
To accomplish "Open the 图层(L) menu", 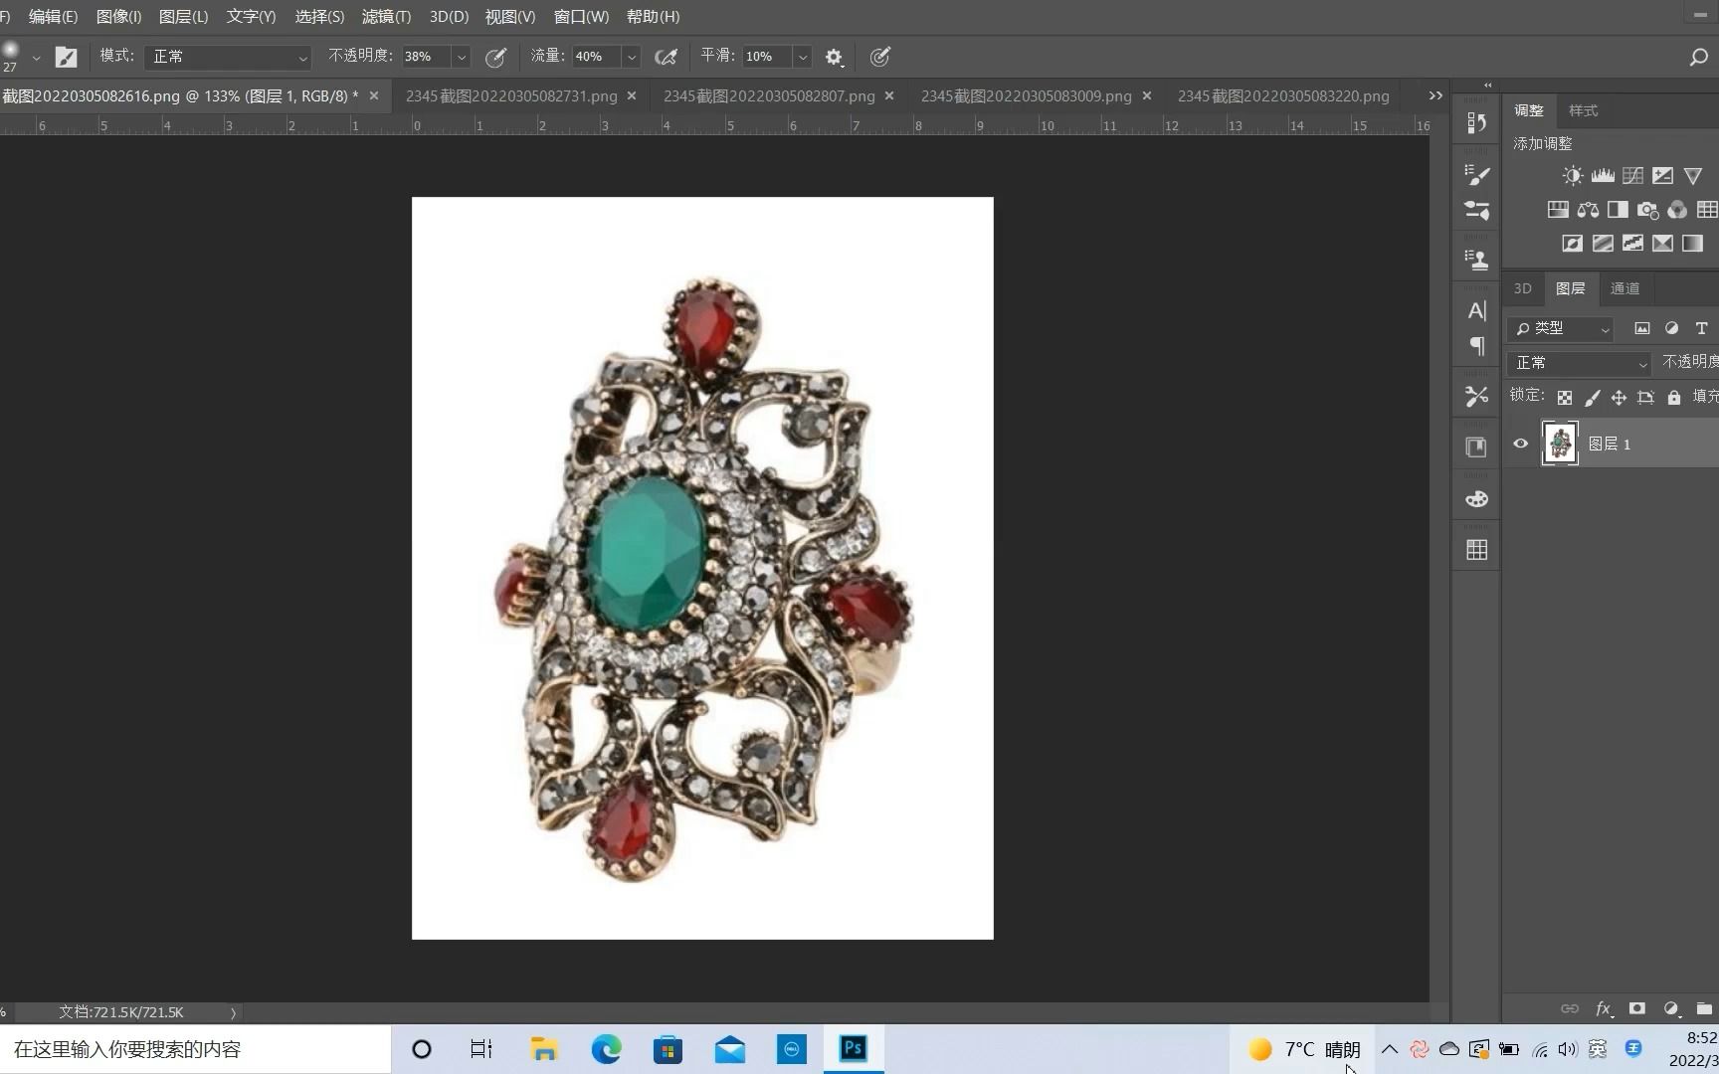I will [183, 17].
